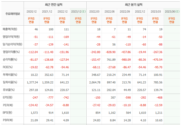Select the 유보율(%) row label
The width and height of the screenshot is (183, 125).
[9, 90]
